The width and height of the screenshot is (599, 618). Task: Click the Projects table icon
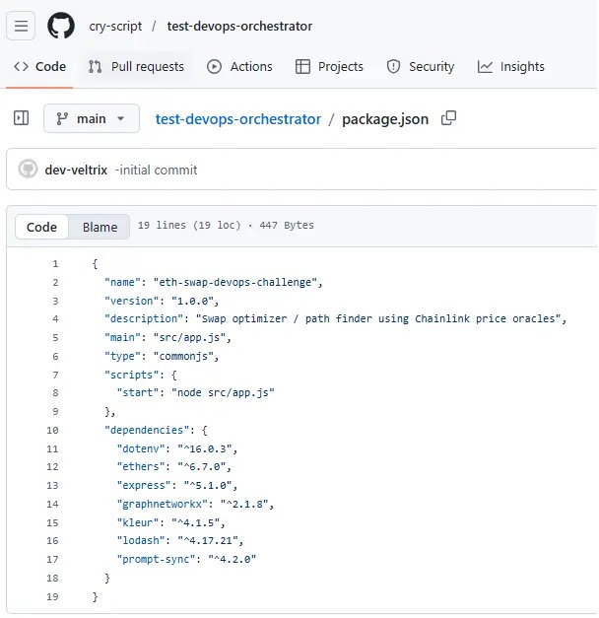click(302, 67)
